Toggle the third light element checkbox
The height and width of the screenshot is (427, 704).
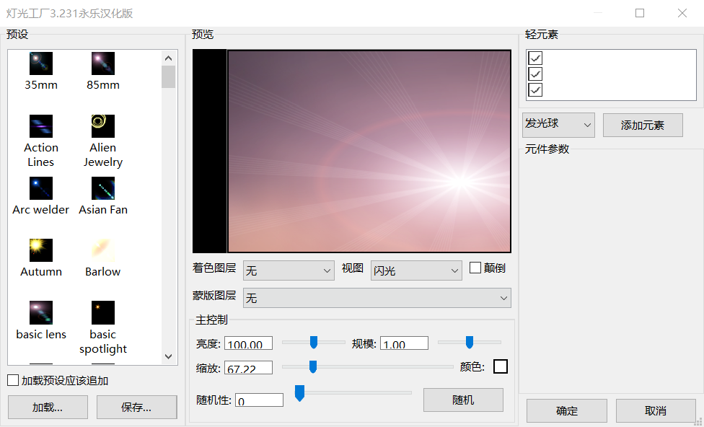(x=535, y=90)
